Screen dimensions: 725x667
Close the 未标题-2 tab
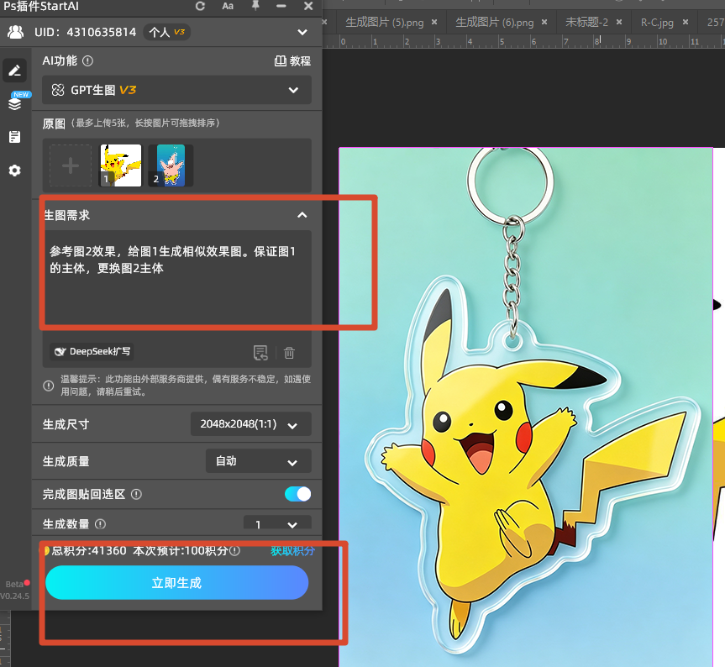[619, 22]
